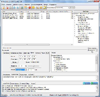This screenshot has height=97, width=100.
Task: Switch to the Forum news tab
Action: tap(33, 84)
